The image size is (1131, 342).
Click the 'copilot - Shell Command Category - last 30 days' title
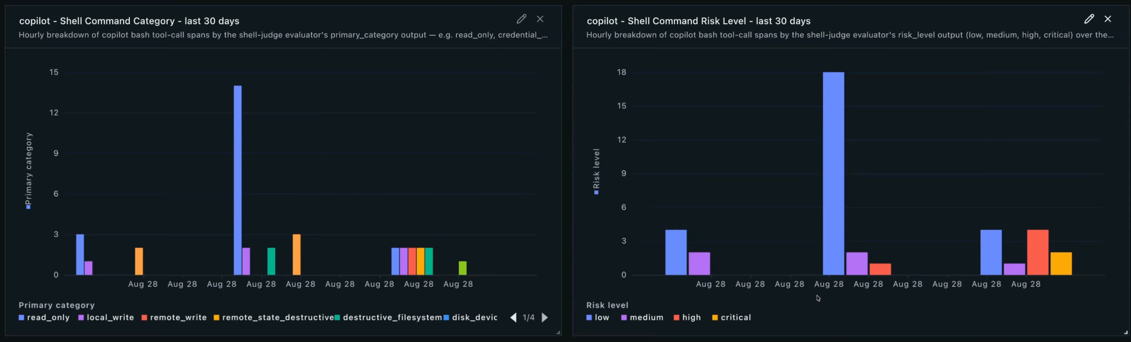[x=129, y=21]
